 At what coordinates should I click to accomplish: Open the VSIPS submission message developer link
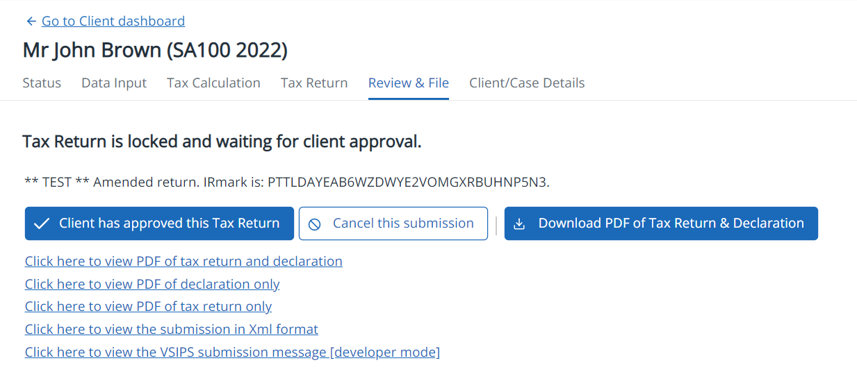(x=232, y=353)
